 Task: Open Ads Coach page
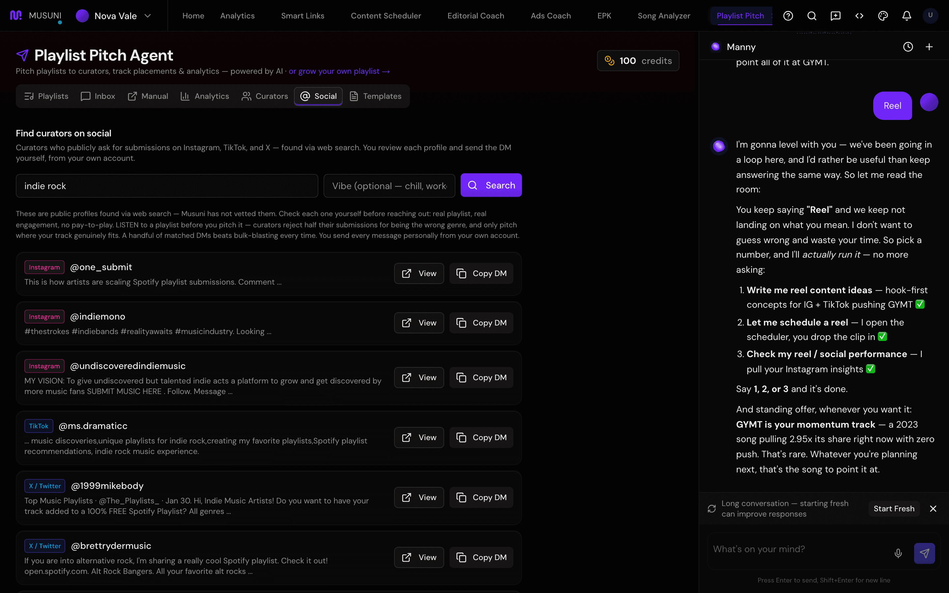coord(551,16)
